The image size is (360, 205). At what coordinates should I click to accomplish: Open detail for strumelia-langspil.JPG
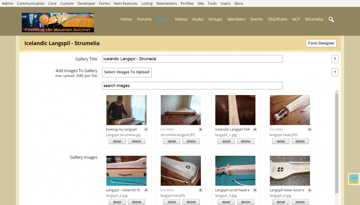(172, 141)
